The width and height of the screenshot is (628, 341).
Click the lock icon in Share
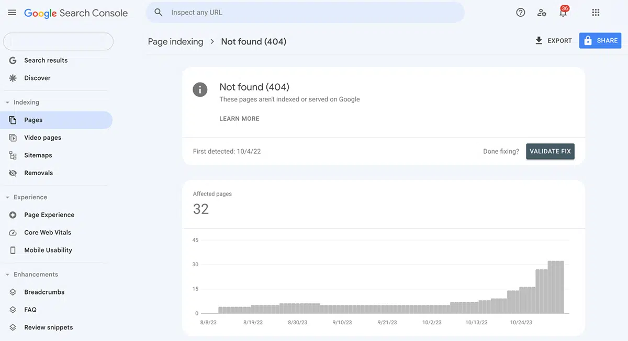[588, 40]
